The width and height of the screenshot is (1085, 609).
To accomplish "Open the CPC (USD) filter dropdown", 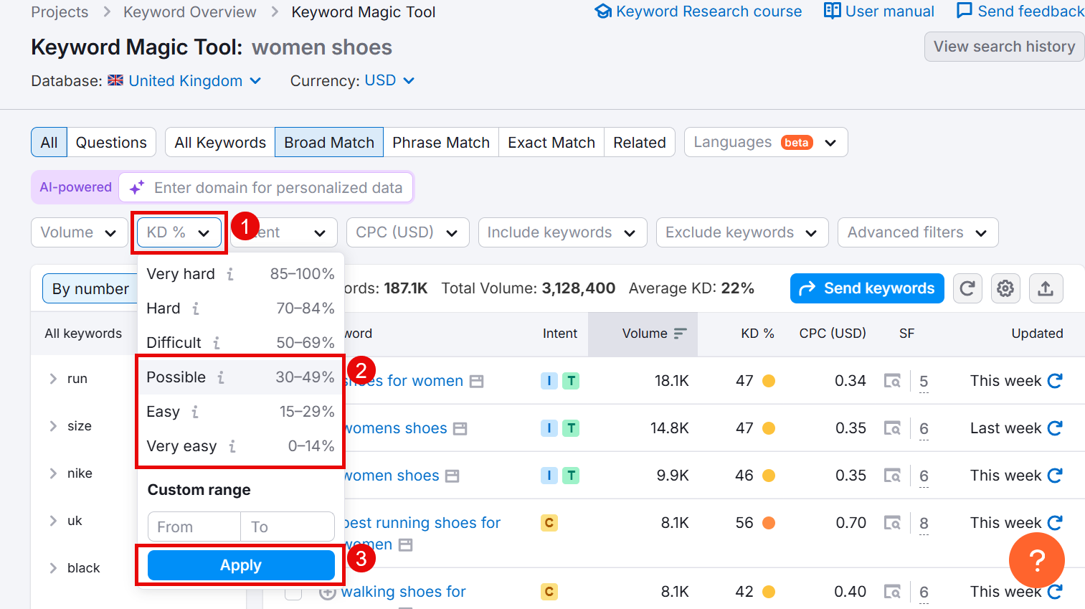I will tap(407, 232).
